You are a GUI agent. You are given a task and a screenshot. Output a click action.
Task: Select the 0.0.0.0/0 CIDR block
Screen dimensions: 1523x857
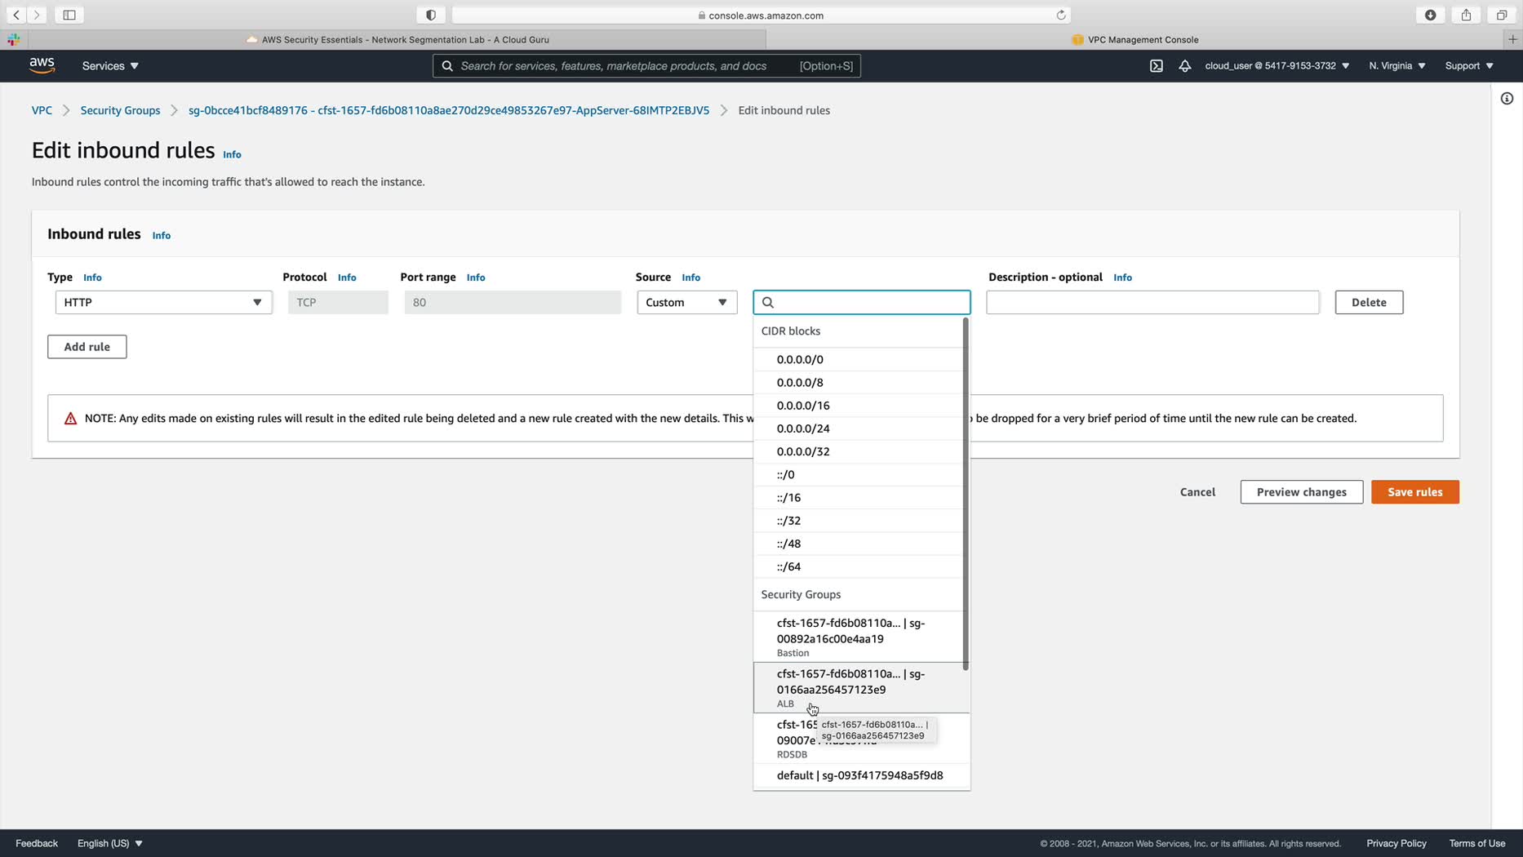(859, 359)
